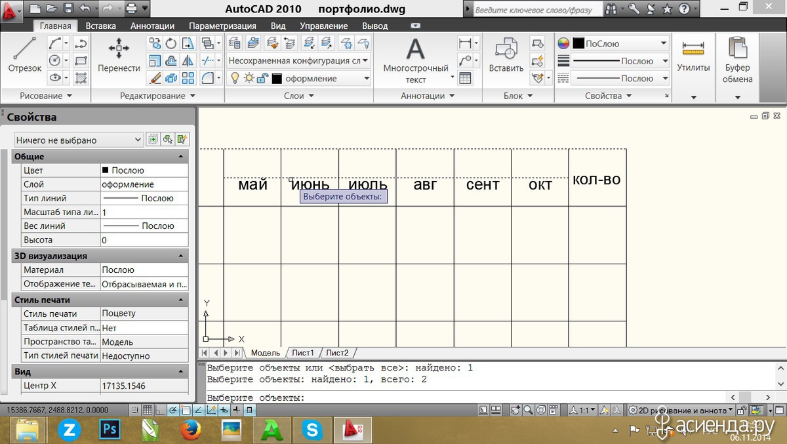Expand the Редактирование panel
The width and height of the screenshot is (787, 444).
[x=157, y=96]
